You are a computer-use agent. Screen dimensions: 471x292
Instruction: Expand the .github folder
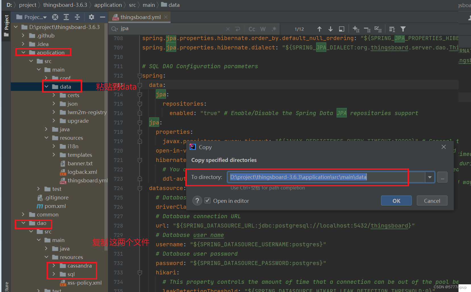23,36
